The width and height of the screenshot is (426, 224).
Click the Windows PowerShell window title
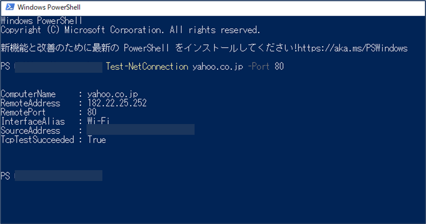(x=49, y=7)
